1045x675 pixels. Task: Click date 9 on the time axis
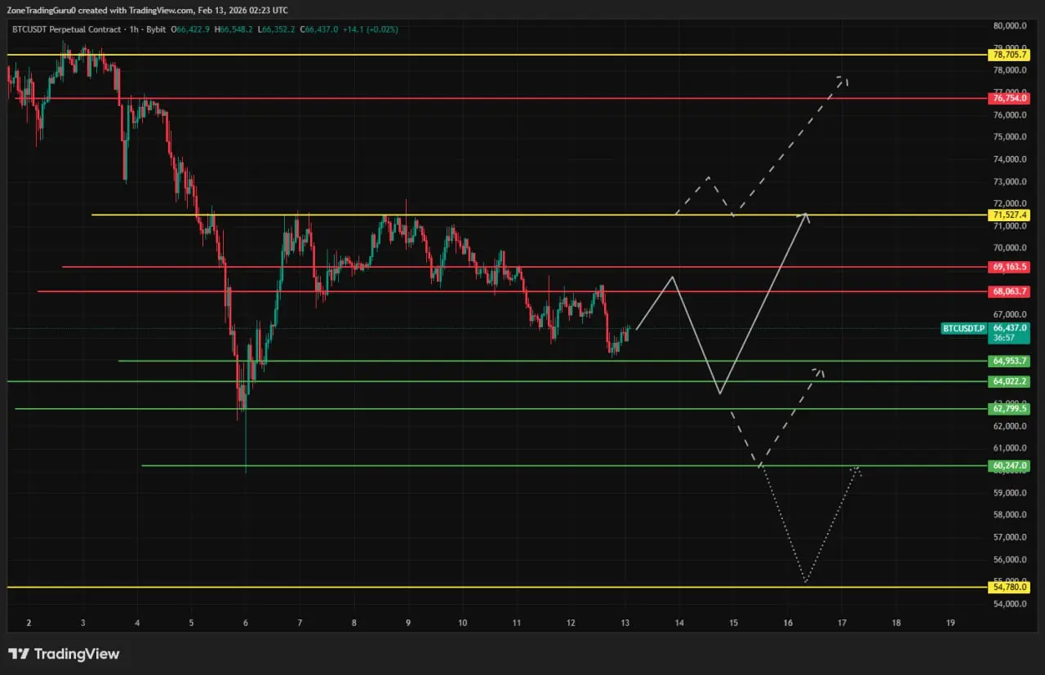click(x=408, y=623)
